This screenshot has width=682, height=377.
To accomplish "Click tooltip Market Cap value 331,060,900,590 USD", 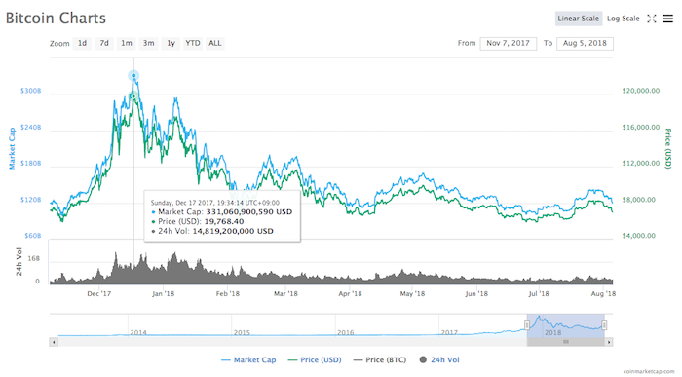I will 249,212.
